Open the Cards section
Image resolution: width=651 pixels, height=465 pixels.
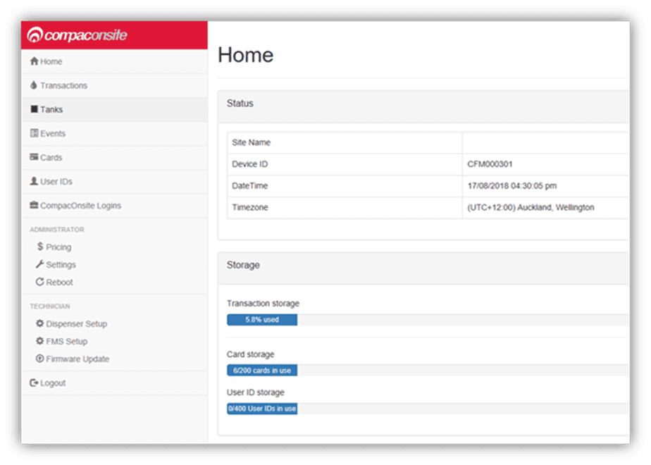pos(115,158)
